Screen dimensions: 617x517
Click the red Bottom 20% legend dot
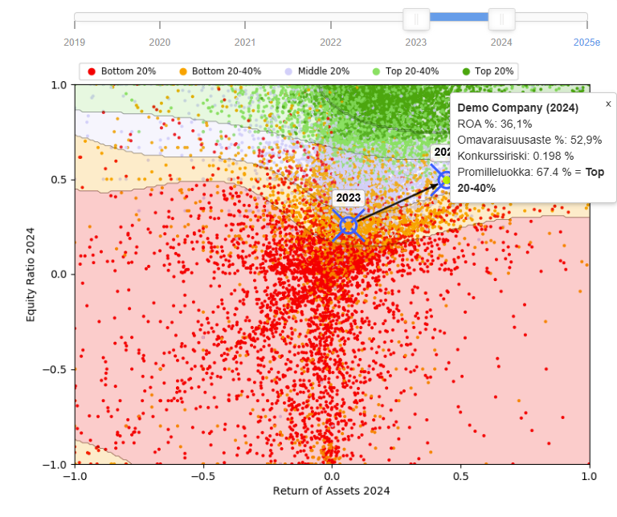tap(92, 71)
